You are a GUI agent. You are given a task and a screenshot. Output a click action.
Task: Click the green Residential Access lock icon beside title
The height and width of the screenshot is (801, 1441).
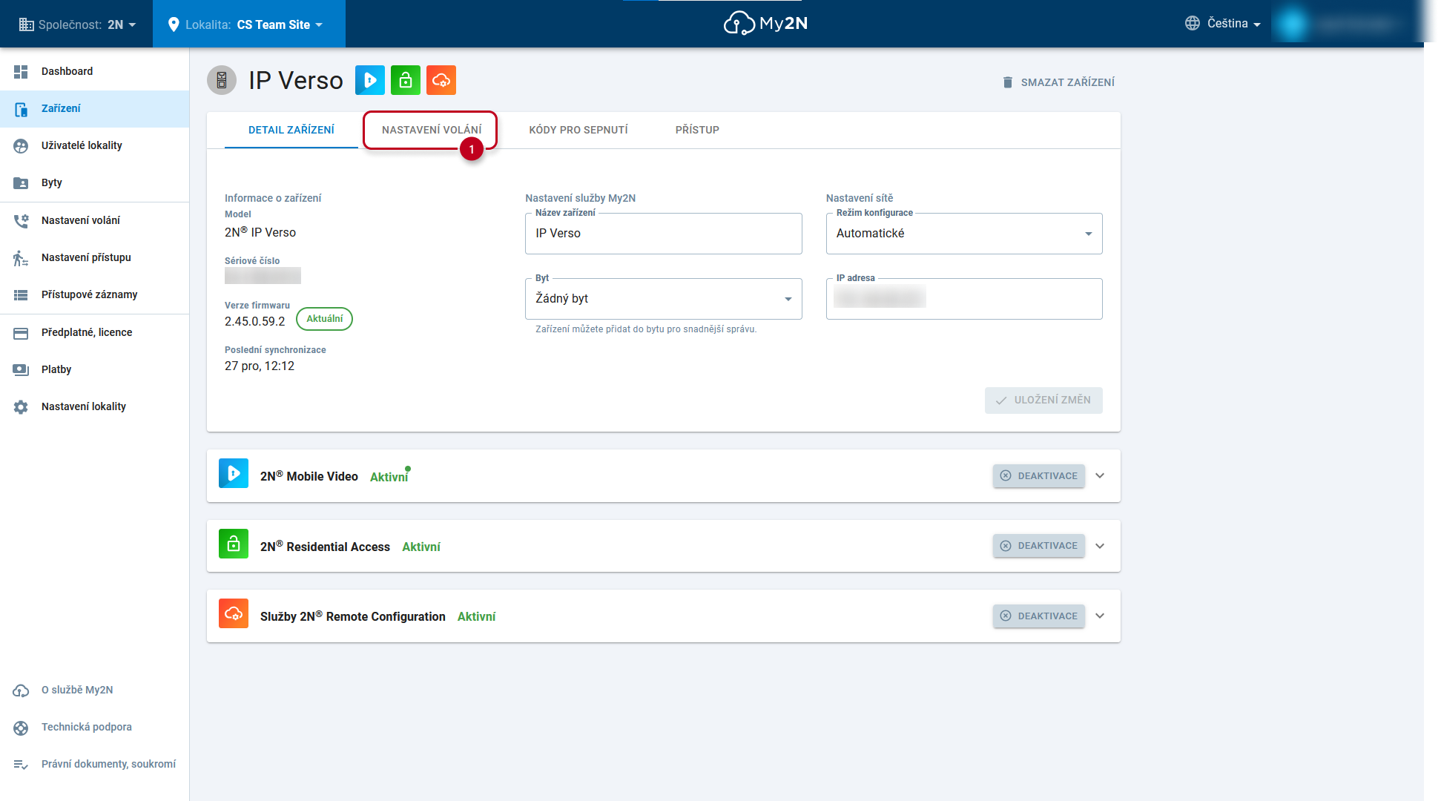pos(406,80)
